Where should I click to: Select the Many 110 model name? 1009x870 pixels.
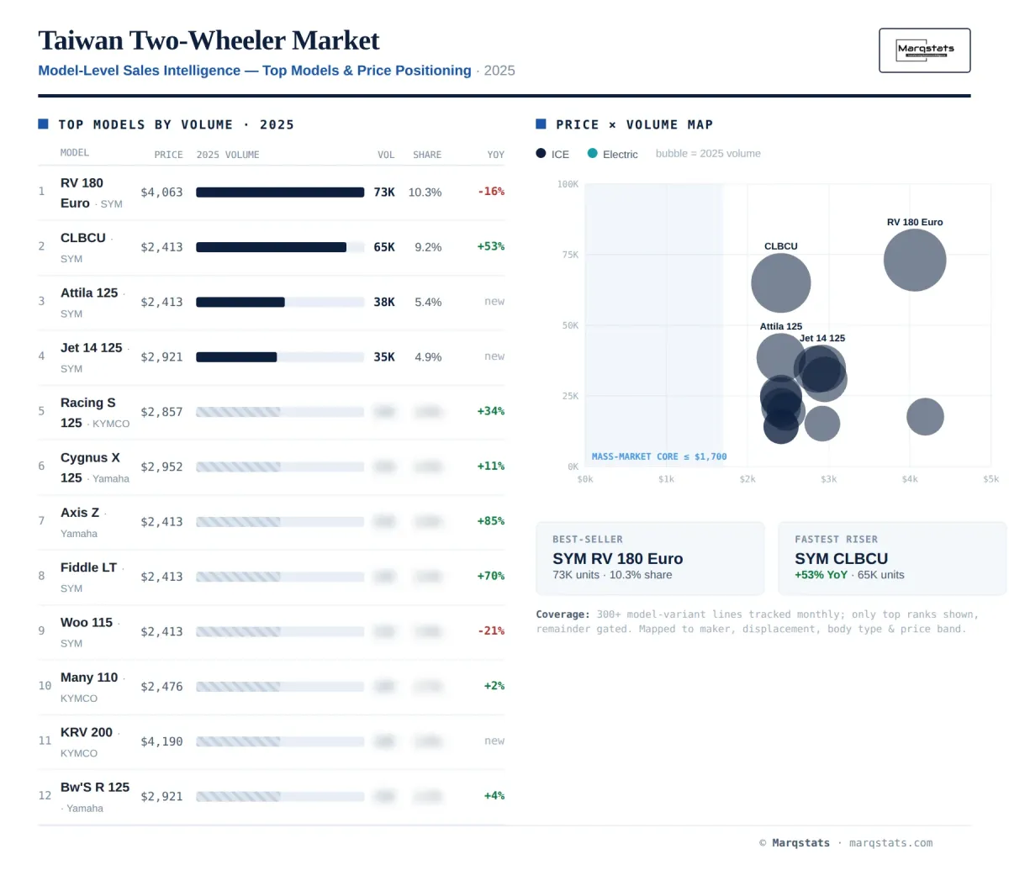(89, 677)
